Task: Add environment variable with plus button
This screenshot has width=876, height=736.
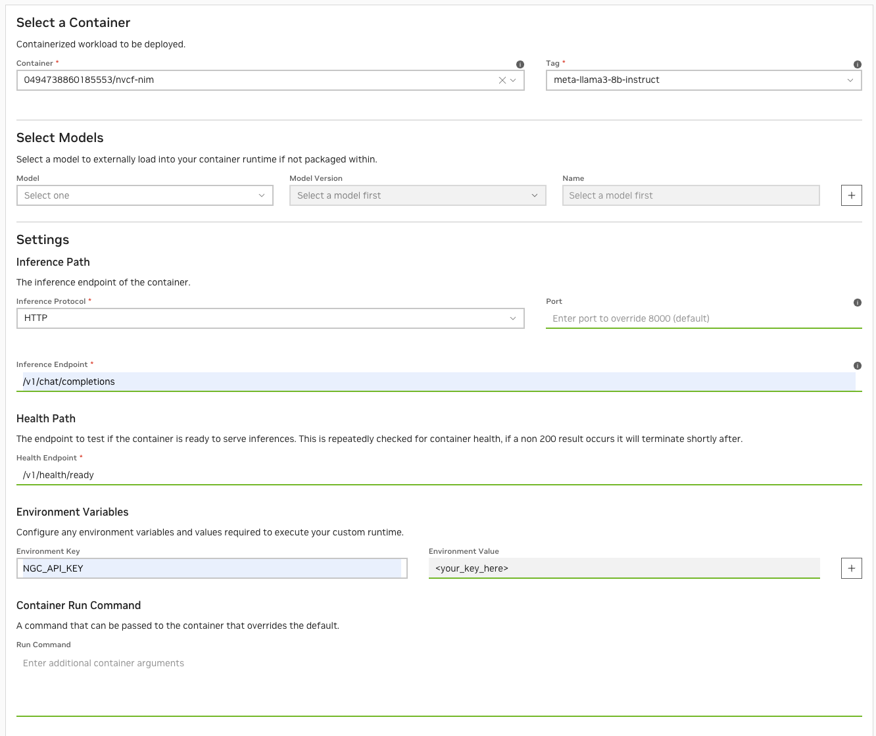Action: [x=851, y=568]
